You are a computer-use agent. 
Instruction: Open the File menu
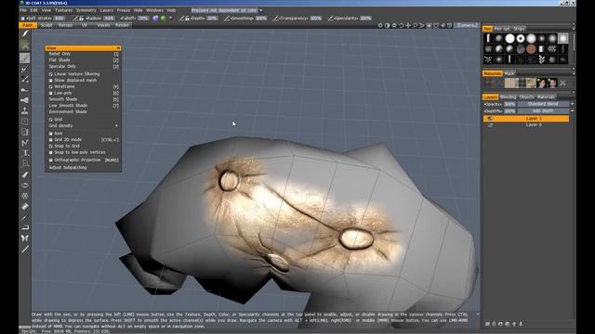[23, 10]
